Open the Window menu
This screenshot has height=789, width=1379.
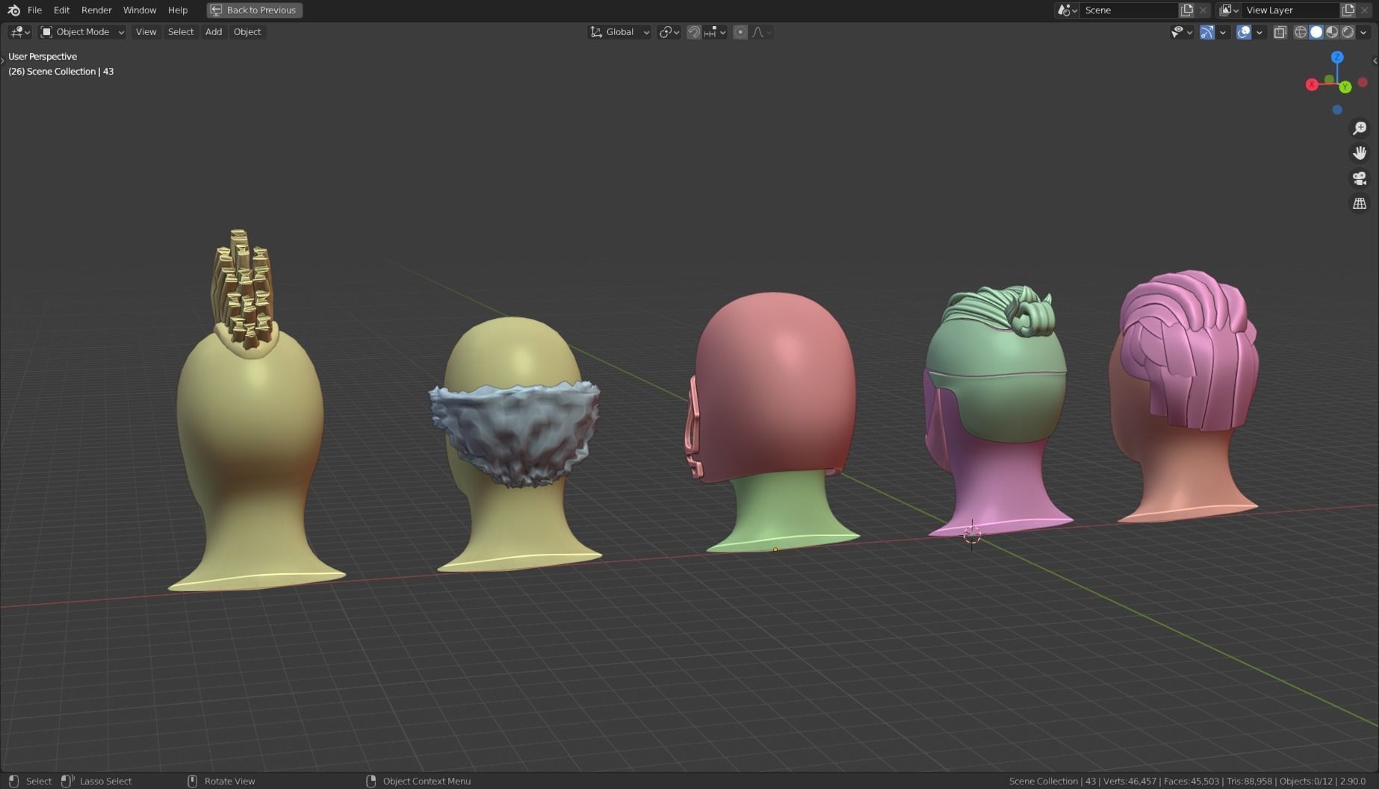[x=140, y=10]
